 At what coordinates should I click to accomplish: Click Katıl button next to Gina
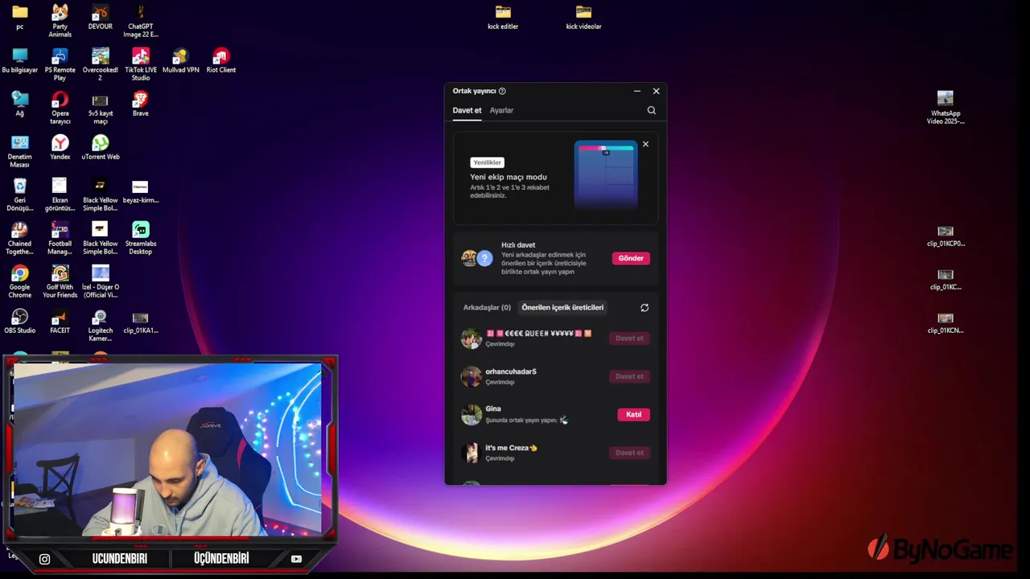coord(633,414)
